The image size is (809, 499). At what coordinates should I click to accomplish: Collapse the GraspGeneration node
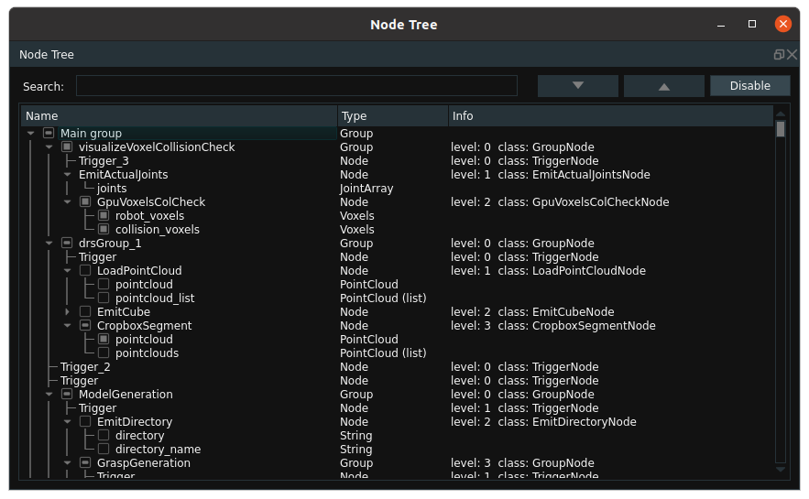click(67, 462)
